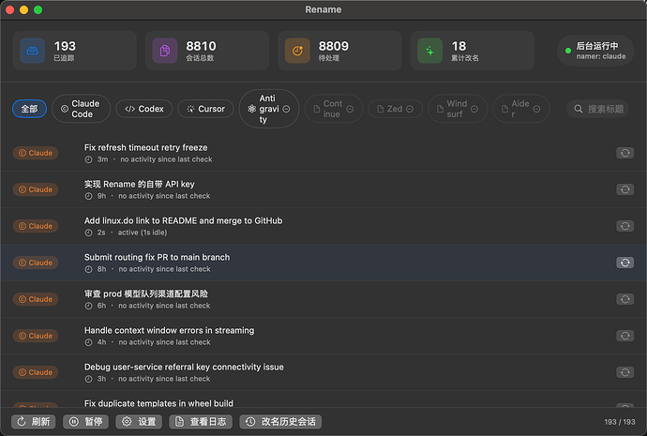The image size is (647, 436).
Task: Select the Claude Code filter tab
Action: point(81,109)
